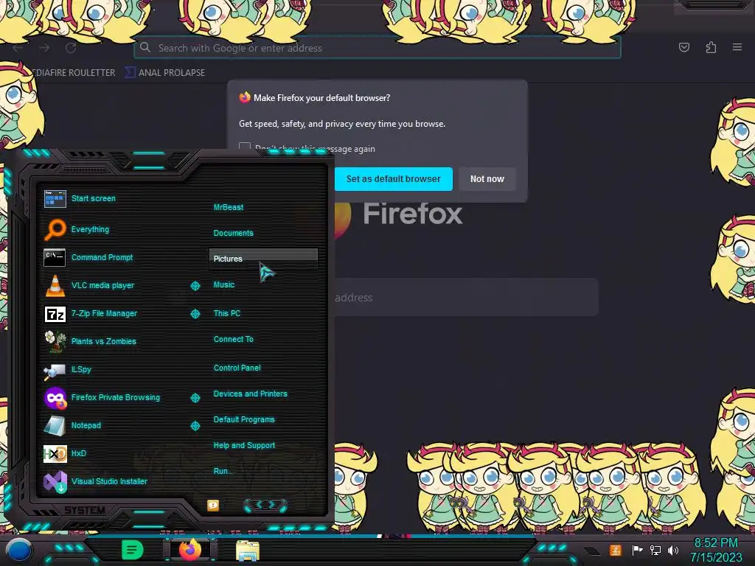Click new tab page search box
This screenshot has width=755, height=566.
point(466,298)
